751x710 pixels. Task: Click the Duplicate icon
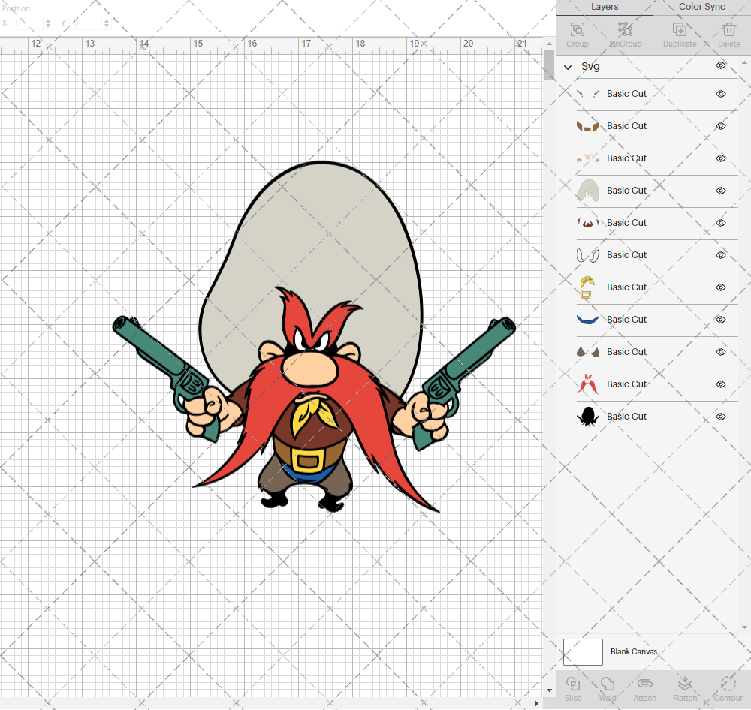pos(679,30)
